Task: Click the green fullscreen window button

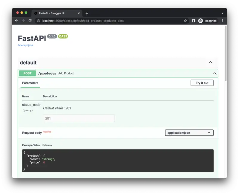Action: 26,13
